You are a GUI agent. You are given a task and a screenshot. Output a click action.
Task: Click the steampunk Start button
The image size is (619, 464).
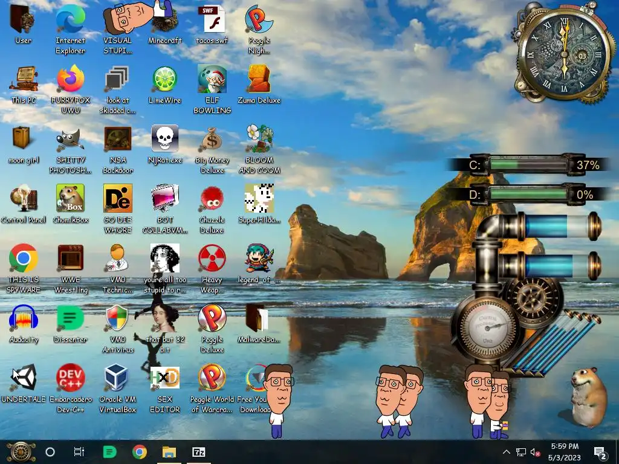(21, 452)
